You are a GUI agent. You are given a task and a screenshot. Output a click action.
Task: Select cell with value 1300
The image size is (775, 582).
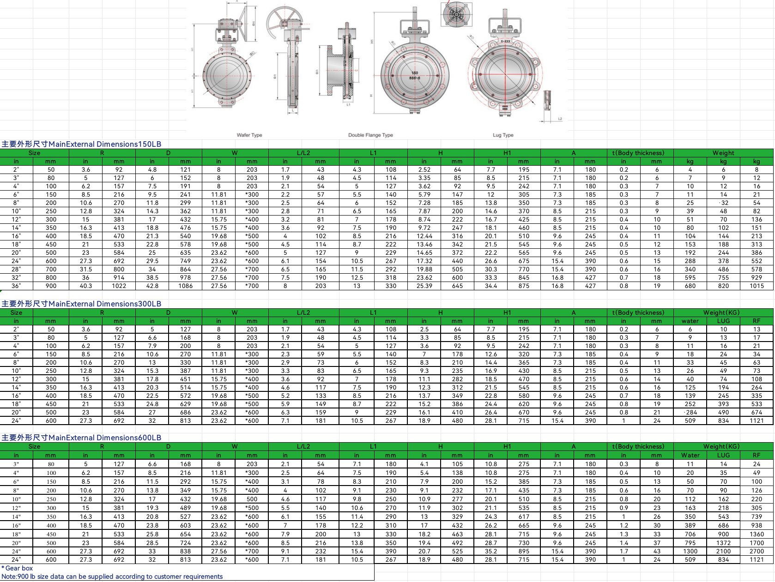click(690, 551)
